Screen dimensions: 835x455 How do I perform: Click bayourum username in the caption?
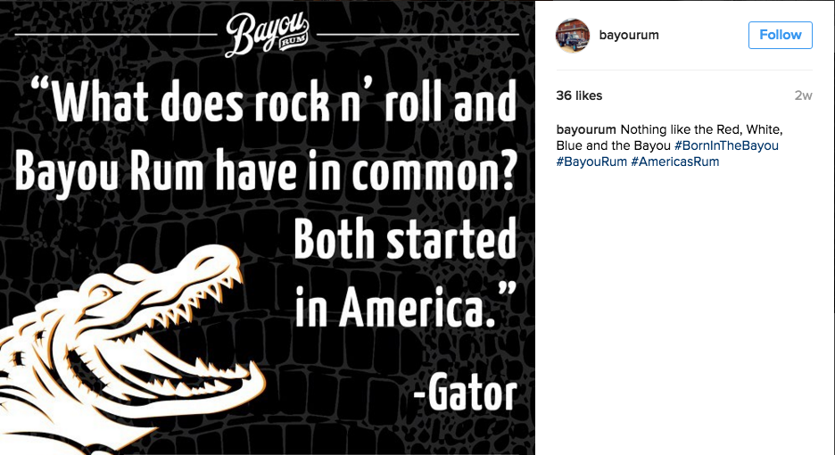[x=586, y=128]
